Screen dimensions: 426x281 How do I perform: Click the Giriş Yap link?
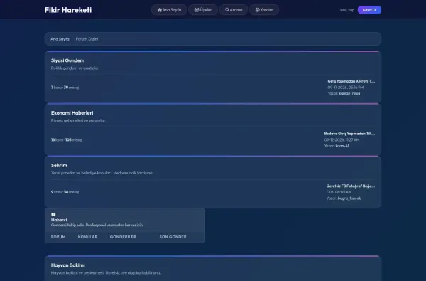pos(346,10)
